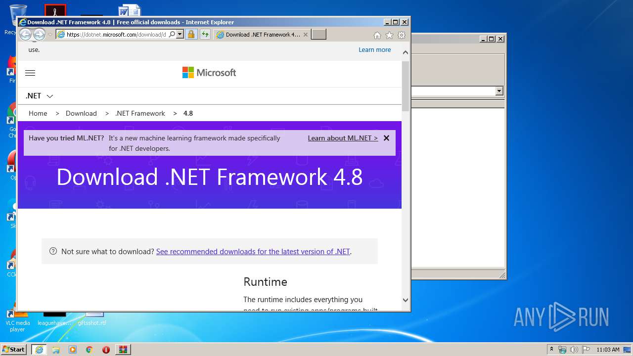Open Opera browser from taskbar
Viewport: 633px width, 356px height.
point(106,350)
